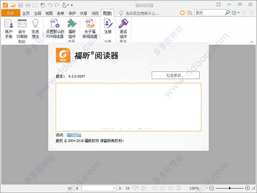Switch to the 共享 tab

(x=84, y=13)
